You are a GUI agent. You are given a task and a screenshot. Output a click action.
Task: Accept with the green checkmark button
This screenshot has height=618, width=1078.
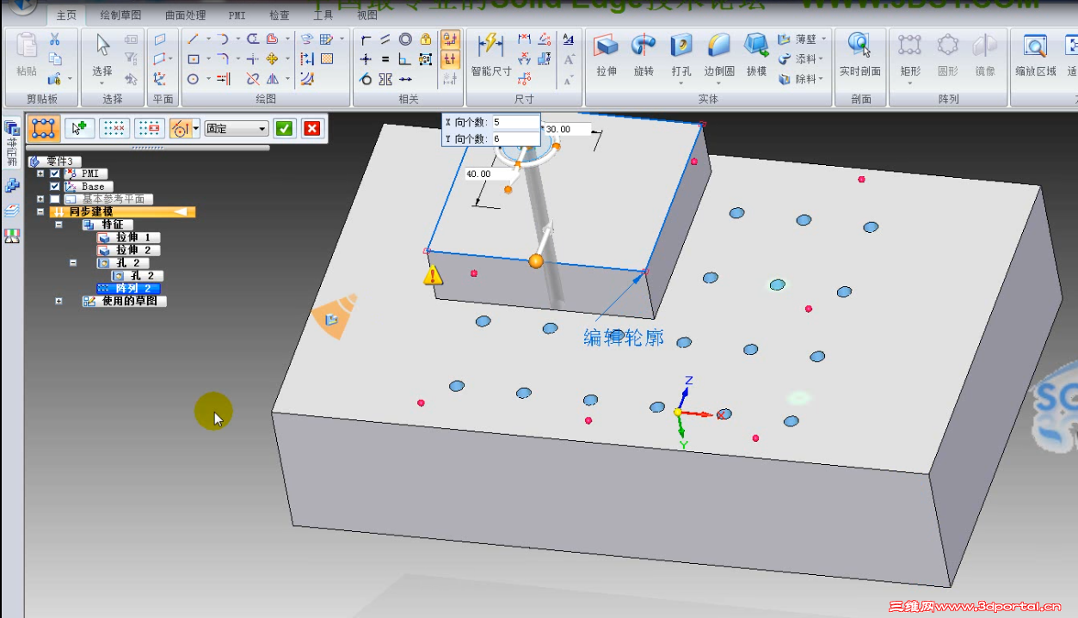pyautogui.click(x=284, y=129)
